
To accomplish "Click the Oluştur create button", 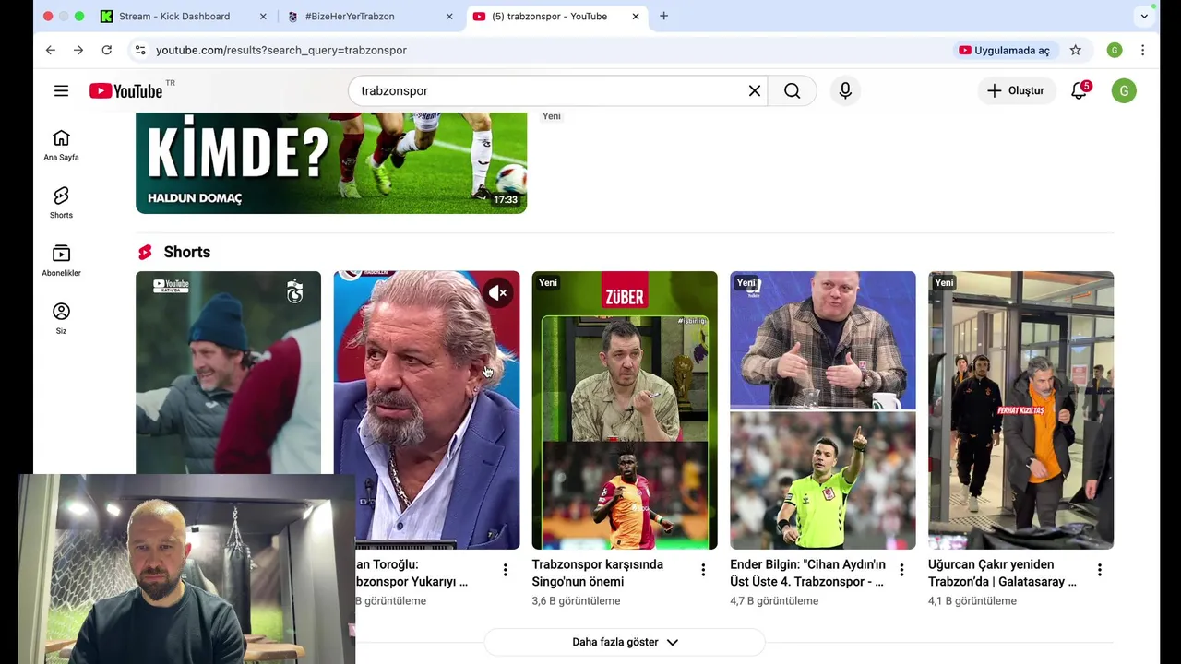I will (x=1016, y=90).
